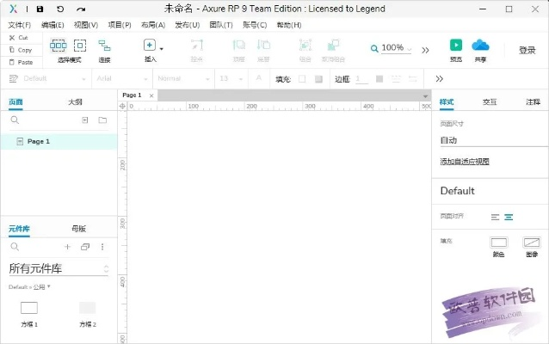Image resolution: width=549 pixels, height=344 pixels.
Task: Set page alignment to center
Action: (509, 217)
